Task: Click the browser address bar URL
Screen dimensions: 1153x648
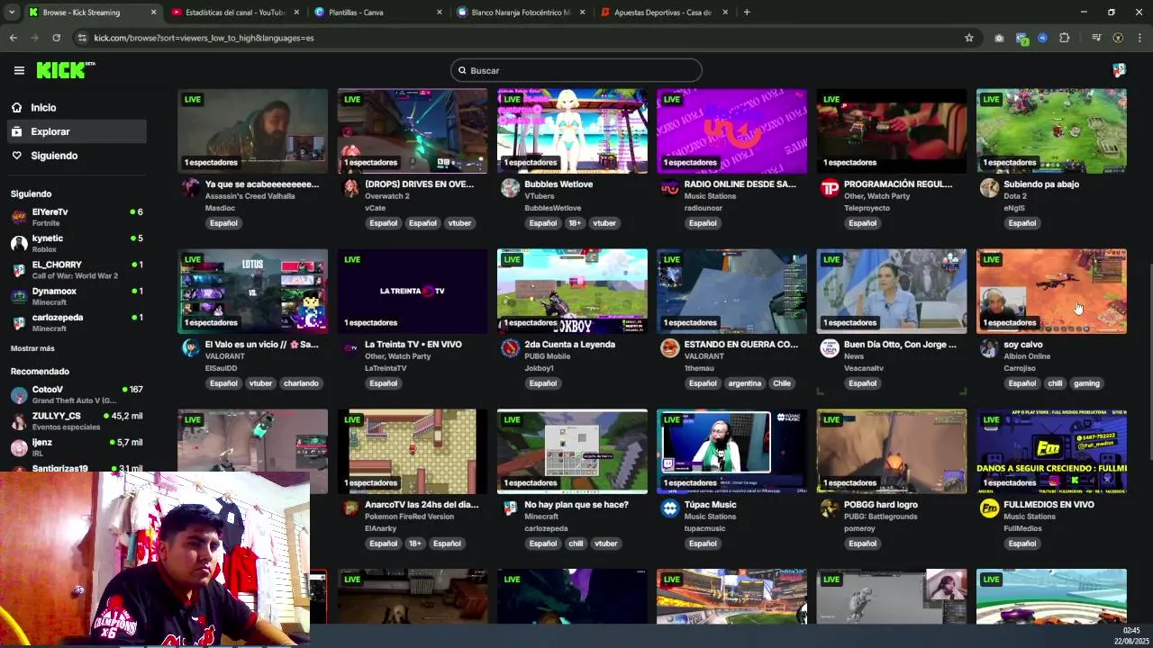Action: pyautogui.click(x=204, y=38)
